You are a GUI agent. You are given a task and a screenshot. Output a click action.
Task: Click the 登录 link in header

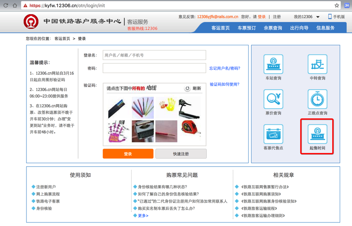pyautogui.click(x=261, y=17)
